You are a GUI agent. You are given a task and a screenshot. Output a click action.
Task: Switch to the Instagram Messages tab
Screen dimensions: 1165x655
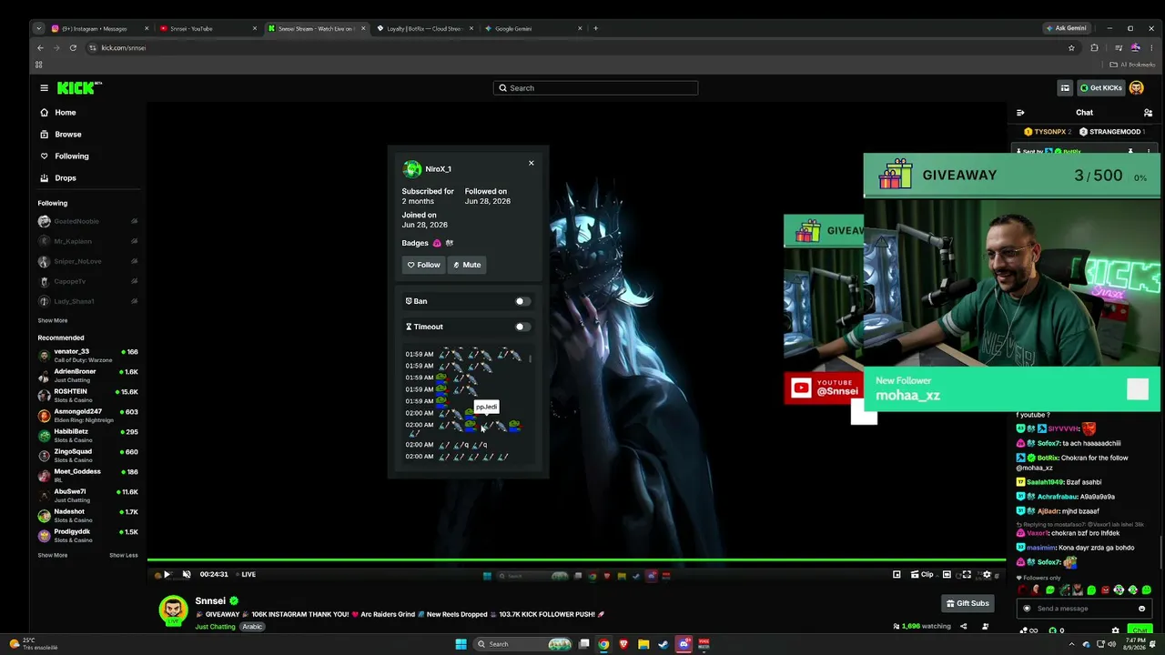point(100,28)
